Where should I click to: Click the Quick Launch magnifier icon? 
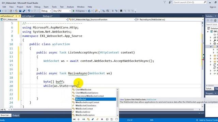tap(205, 2)
